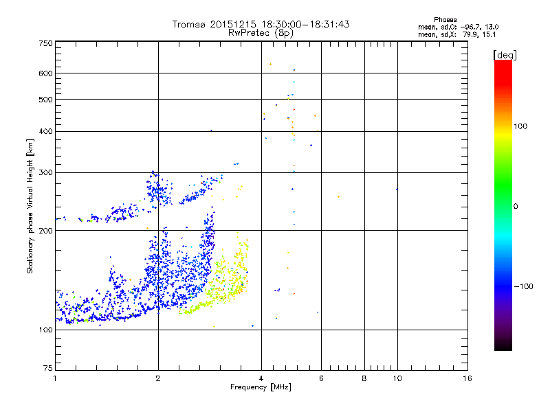
Task: Select the subtitle 'RwPretec (8p)'
Action: (261, 33)
